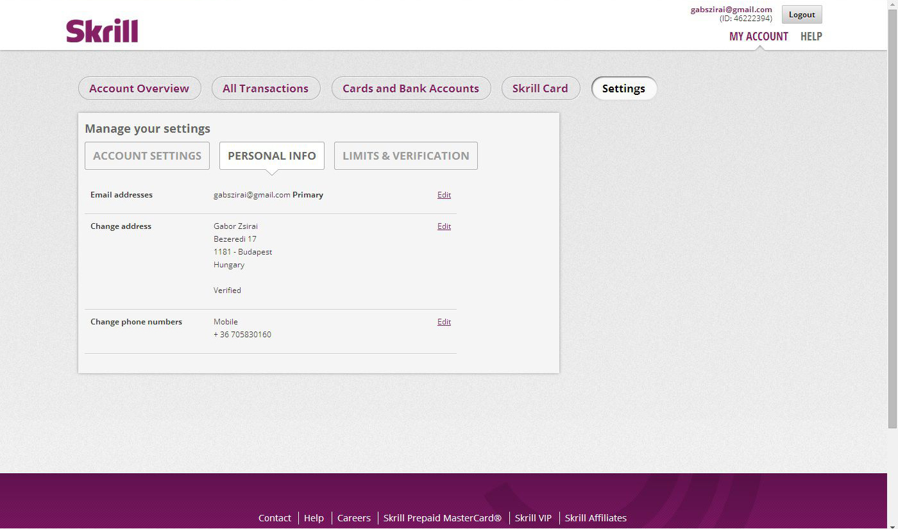
Task: Open the HELP menu in header
Action: point(811,37)
